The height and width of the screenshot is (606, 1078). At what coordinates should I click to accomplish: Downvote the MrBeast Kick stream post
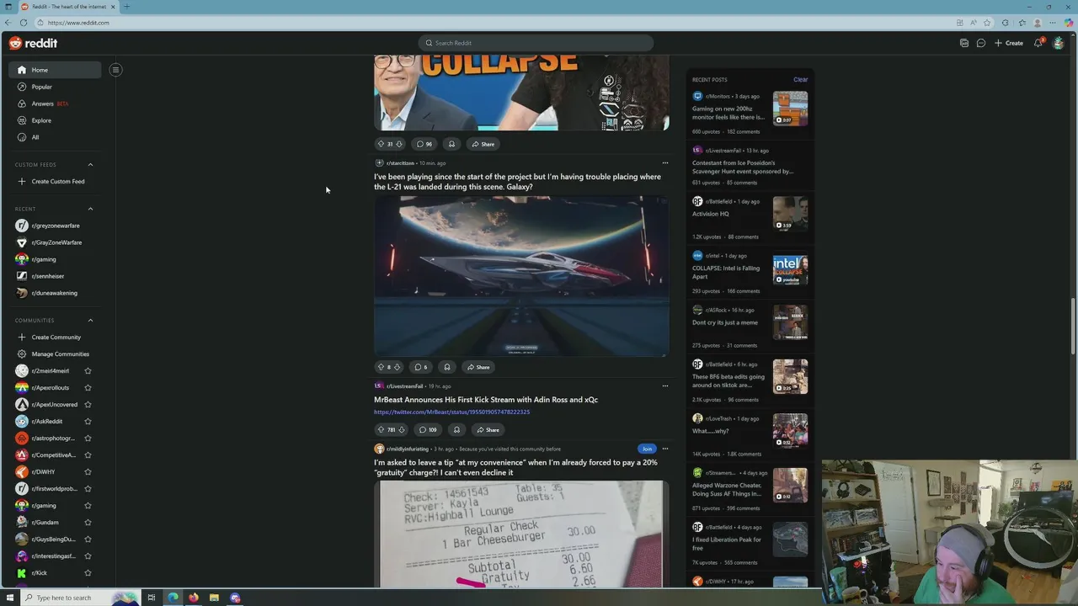pos(401,430)
